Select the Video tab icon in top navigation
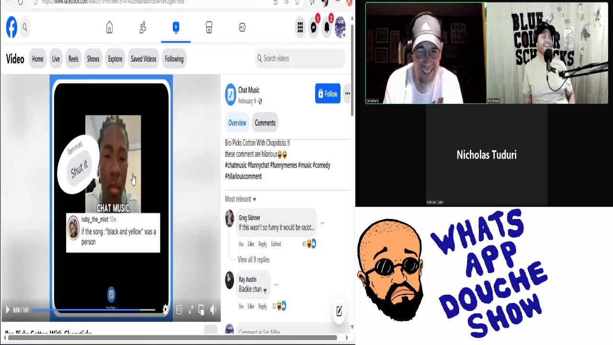The image size is (613, 345). click(x=176, y=27)
